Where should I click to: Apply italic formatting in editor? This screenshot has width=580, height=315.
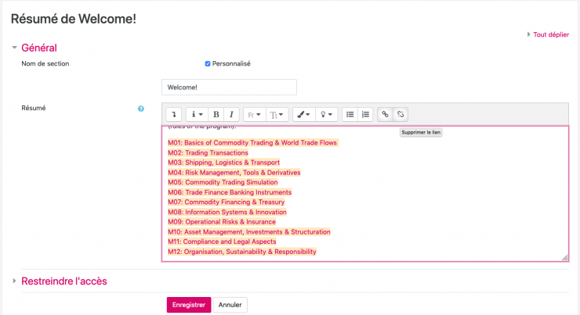(231, 114)
